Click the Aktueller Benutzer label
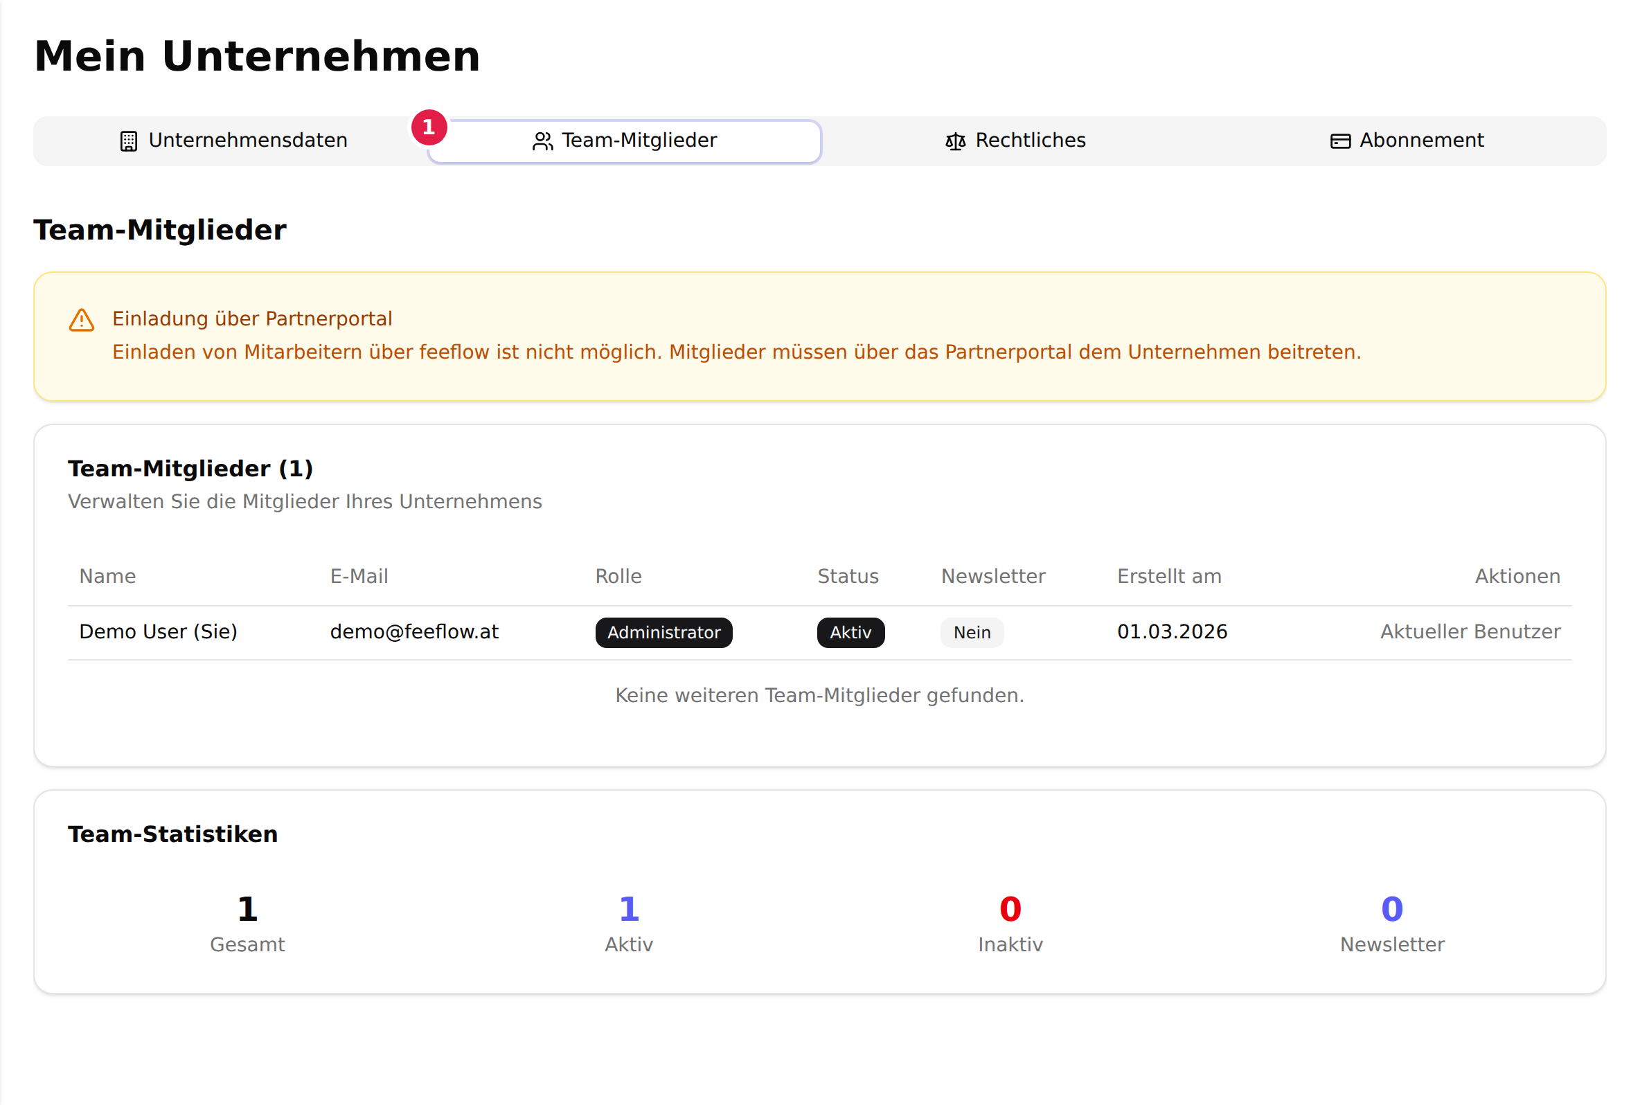Image resolution: width=1640 pixels, height=1105 pixels. point(1470,631)
